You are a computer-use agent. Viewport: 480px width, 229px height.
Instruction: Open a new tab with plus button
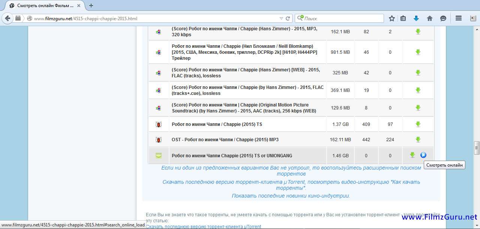[x=91, y=6]
